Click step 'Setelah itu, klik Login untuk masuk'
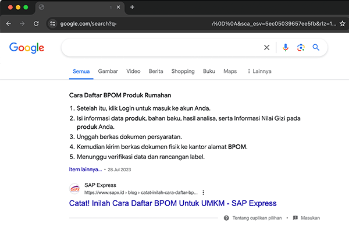Screen dimensions: 349x233 tap(144, 108)
